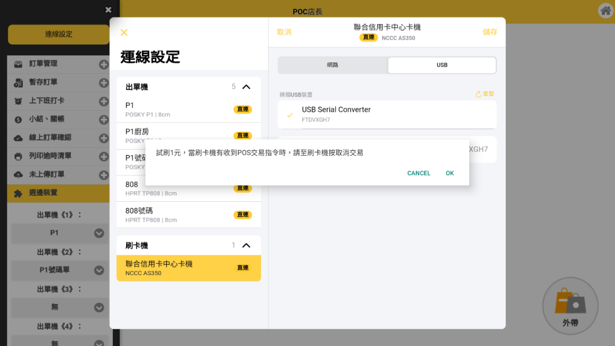Open the 出單機《2》 P1號碼單 dropdown

[59, 270]
